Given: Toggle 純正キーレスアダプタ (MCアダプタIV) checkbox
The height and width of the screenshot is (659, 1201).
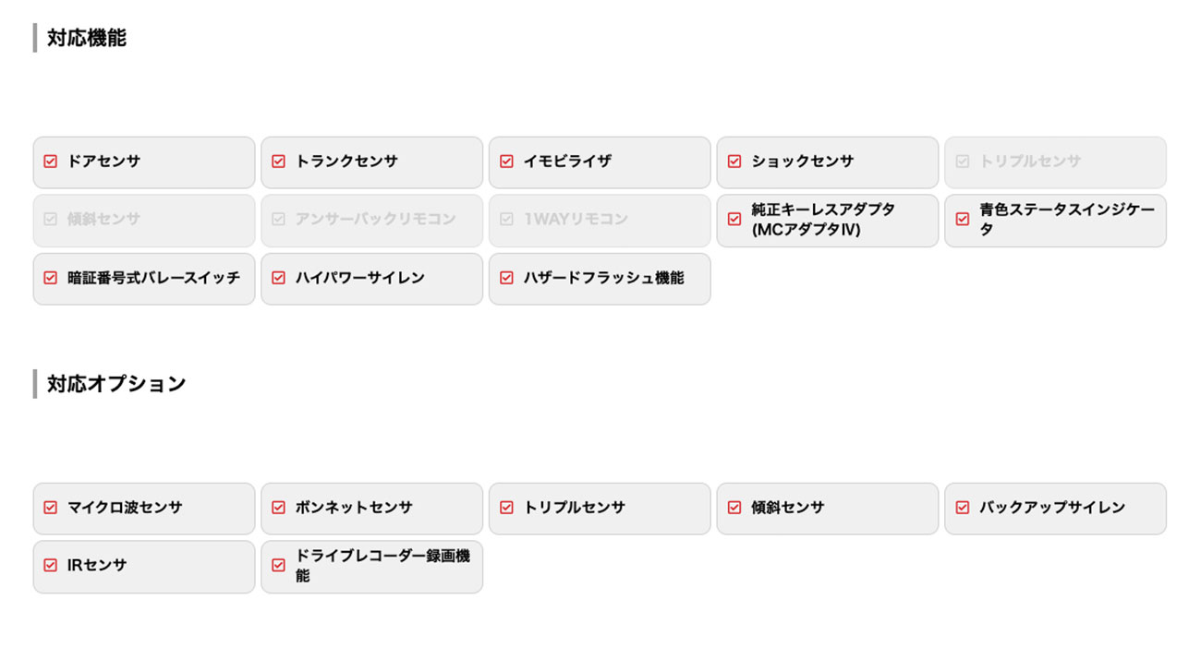Looking at the screenshot, I should coord(734,220).
